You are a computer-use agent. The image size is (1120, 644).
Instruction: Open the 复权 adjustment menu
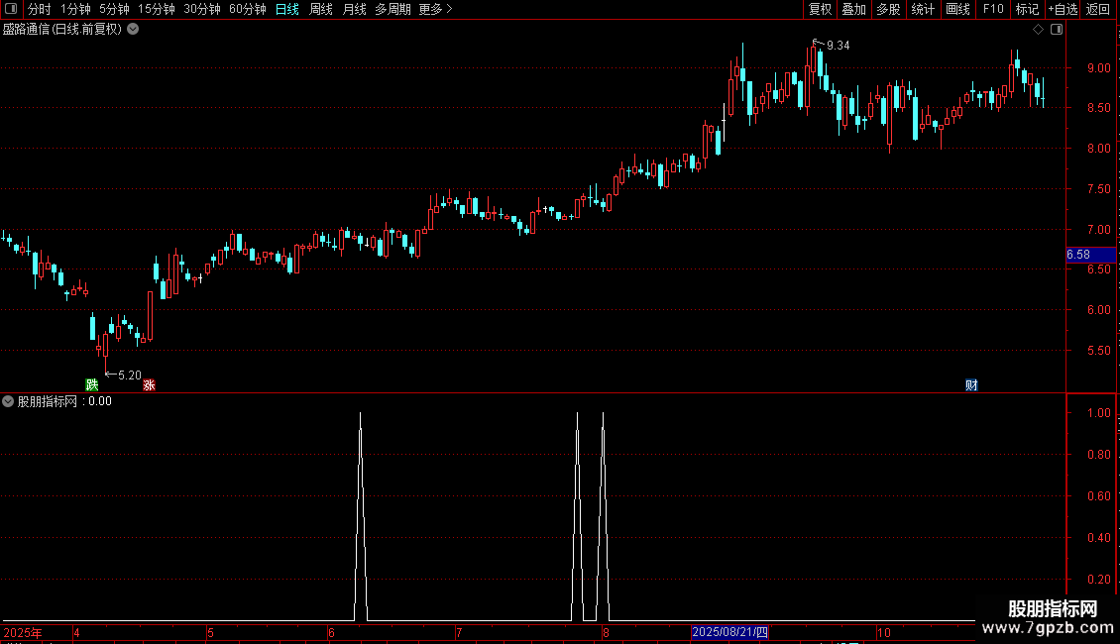pos(820,9)
